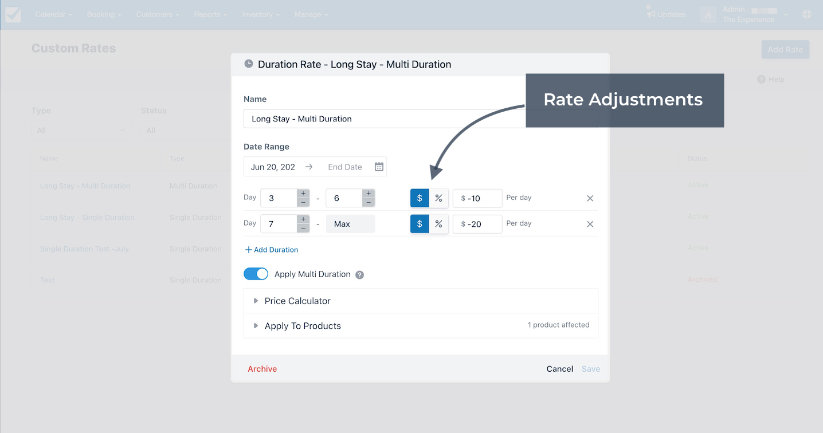The image size is (823, 433).
Task: Click Cancel in the dialog
Action: [560, 369]
